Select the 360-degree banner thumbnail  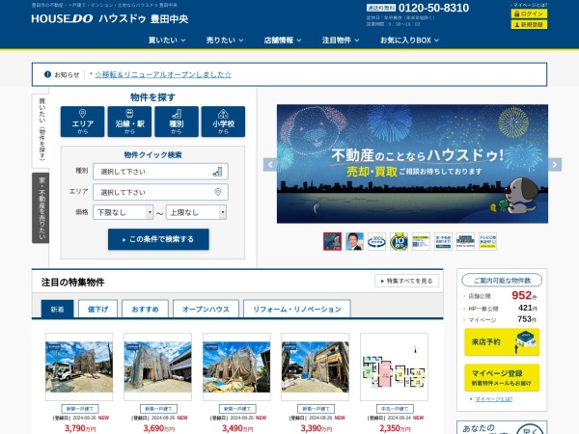pos(376,242)
